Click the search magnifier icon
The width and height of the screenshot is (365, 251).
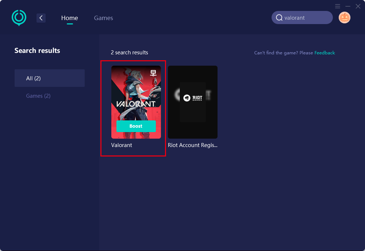pos(279,18)
